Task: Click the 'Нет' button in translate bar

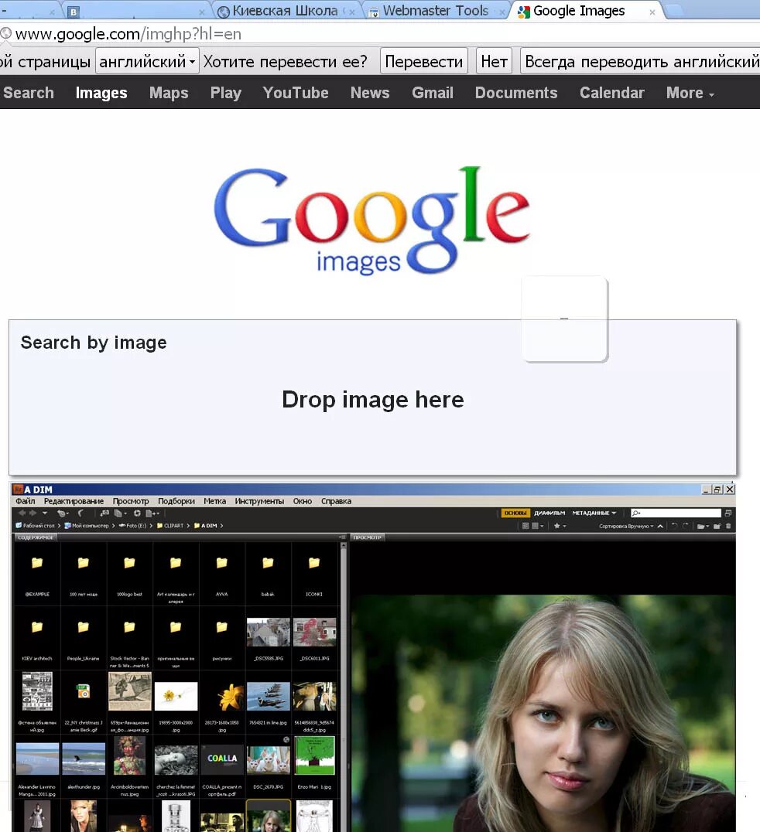Action: tap(494, 61)
